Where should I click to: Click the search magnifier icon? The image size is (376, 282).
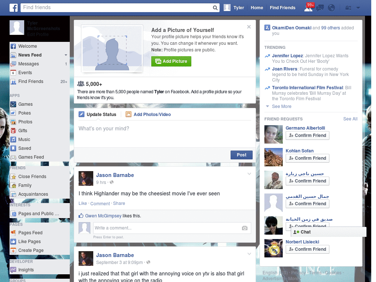pyautogui.click(x=215, y=8)
